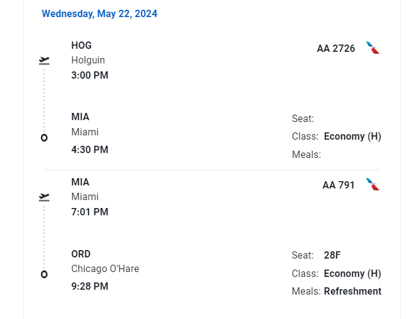Click the takeoff plane icon next to Holguin
Viewport: 406px width, 319px height.
tap(45, 60)
